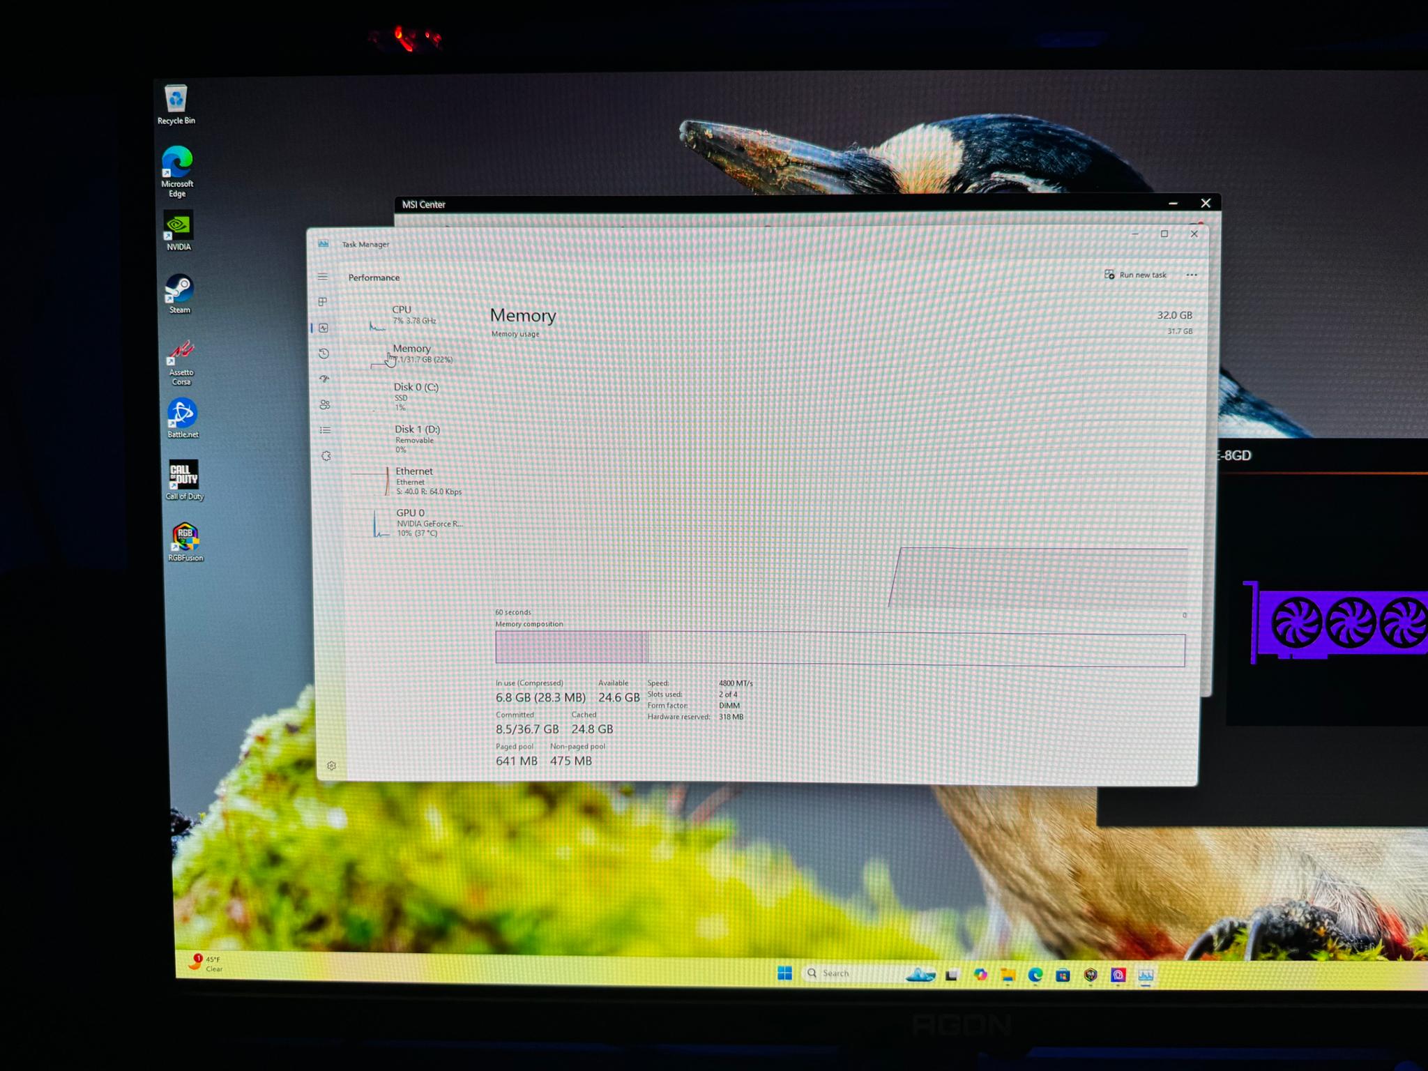Open Microsoft Edge from the taskbar

(x=1035, y=975)
